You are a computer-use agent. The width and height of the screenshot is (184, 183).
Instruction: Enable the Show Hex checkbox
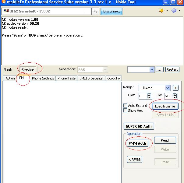coord(125,111)
